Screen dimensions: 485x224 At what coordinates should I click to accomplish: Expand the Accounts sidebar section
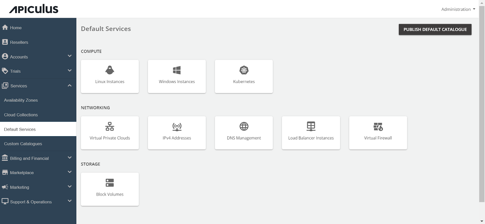(x=69, y=56)
